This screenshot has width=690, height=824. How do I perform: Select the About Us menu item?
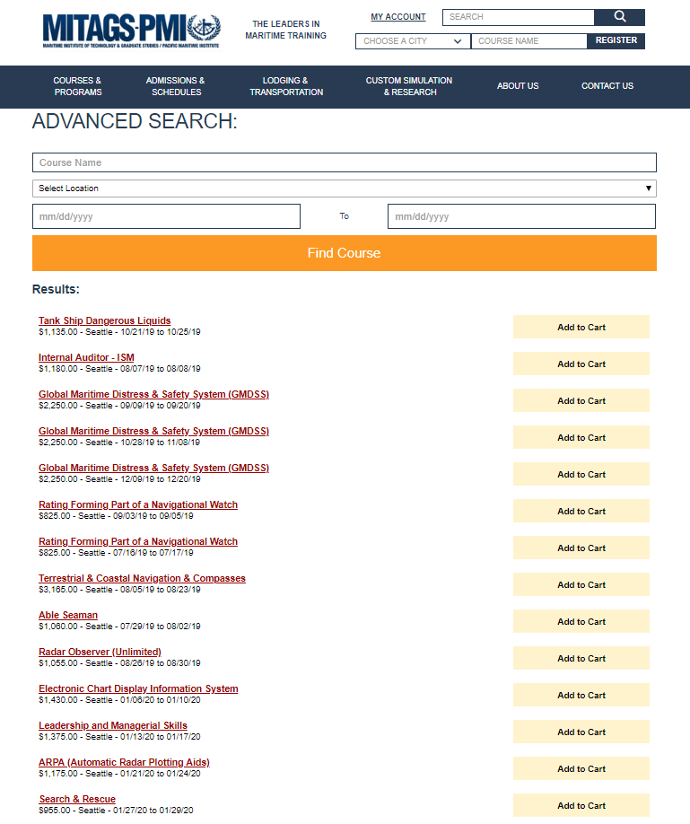518,86
